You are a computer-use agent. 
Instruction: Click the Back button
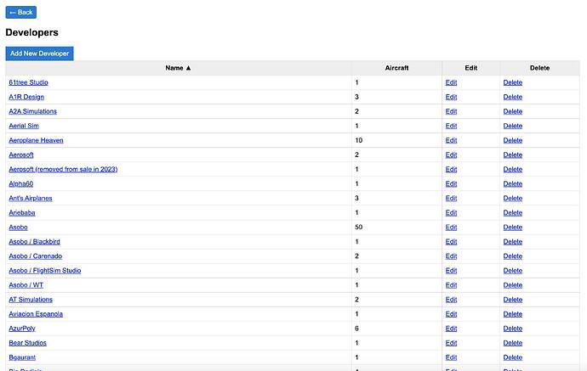(20, 12)
